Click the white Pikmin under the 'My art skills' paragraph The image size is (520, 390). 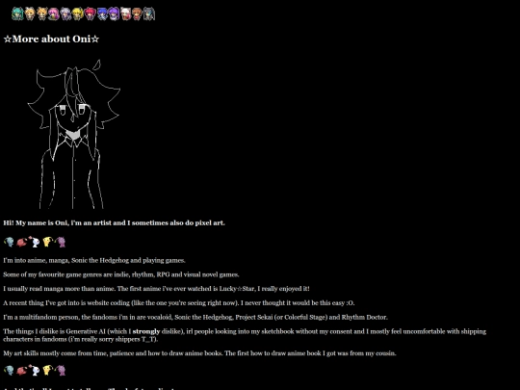(x=34, y=370)
